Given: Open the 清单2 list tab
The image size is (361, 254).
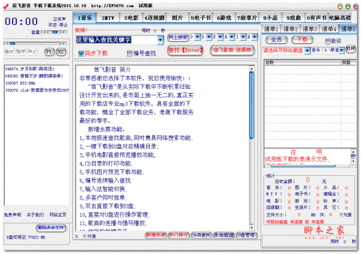Looking at the screenshot, I should coord(291,29).
